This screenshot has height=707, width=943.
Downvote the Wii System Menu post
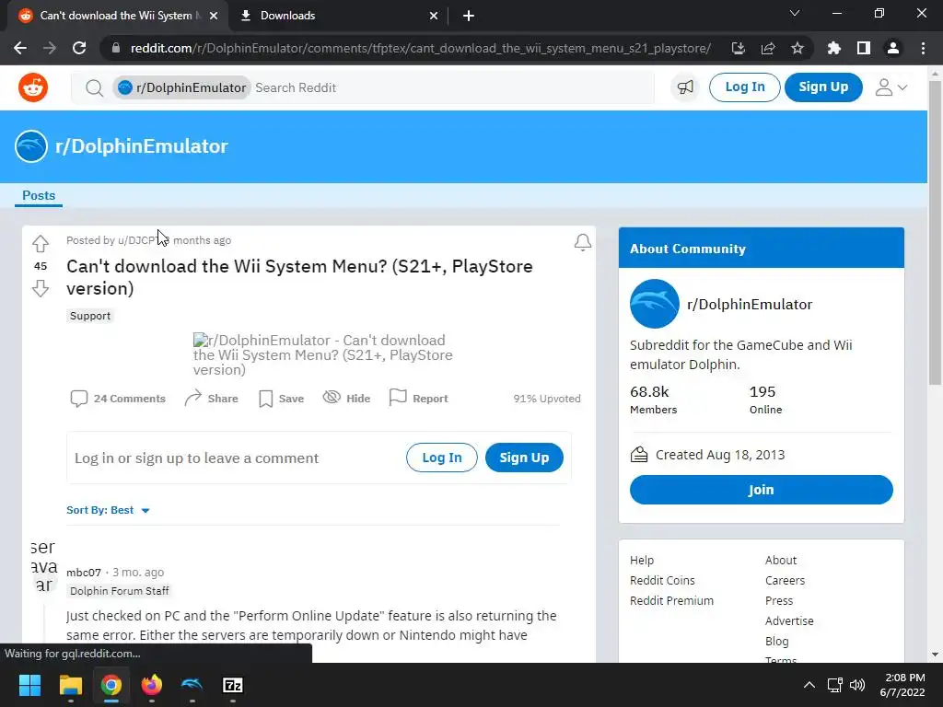tap(41, 288)
